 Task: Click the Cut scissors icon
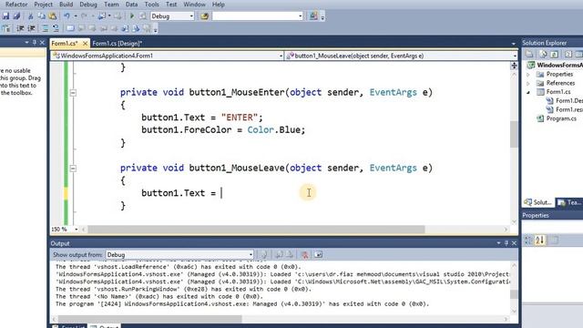pyautogui.click(x=31, y=16)
